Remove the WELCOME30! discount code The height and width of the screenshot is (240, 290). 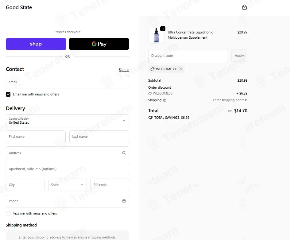[181, 69]
